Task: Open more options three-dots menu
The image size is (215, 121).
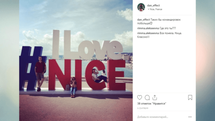Action: click(x=190, y=117)
